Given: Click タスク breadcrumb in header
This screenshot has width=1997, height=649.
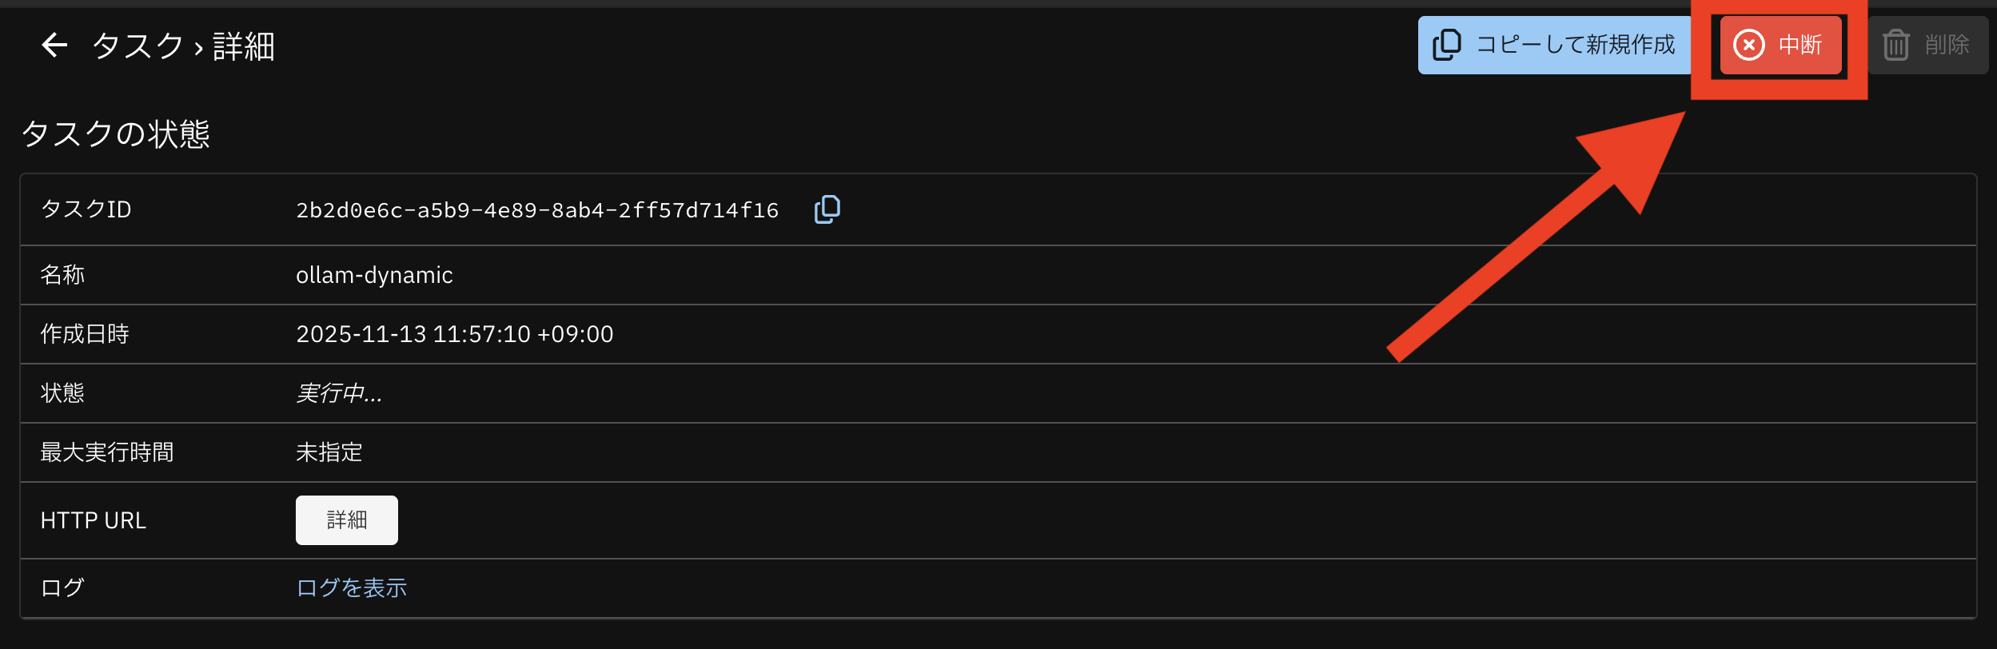Looking at the screenshot, I should tap(138, 46).
